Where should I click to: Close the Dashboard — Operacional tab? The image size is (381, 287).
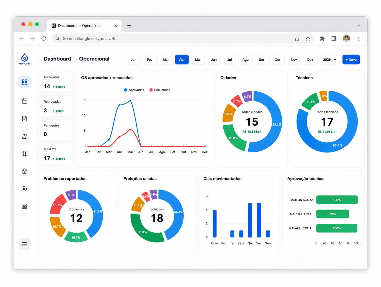116,26
